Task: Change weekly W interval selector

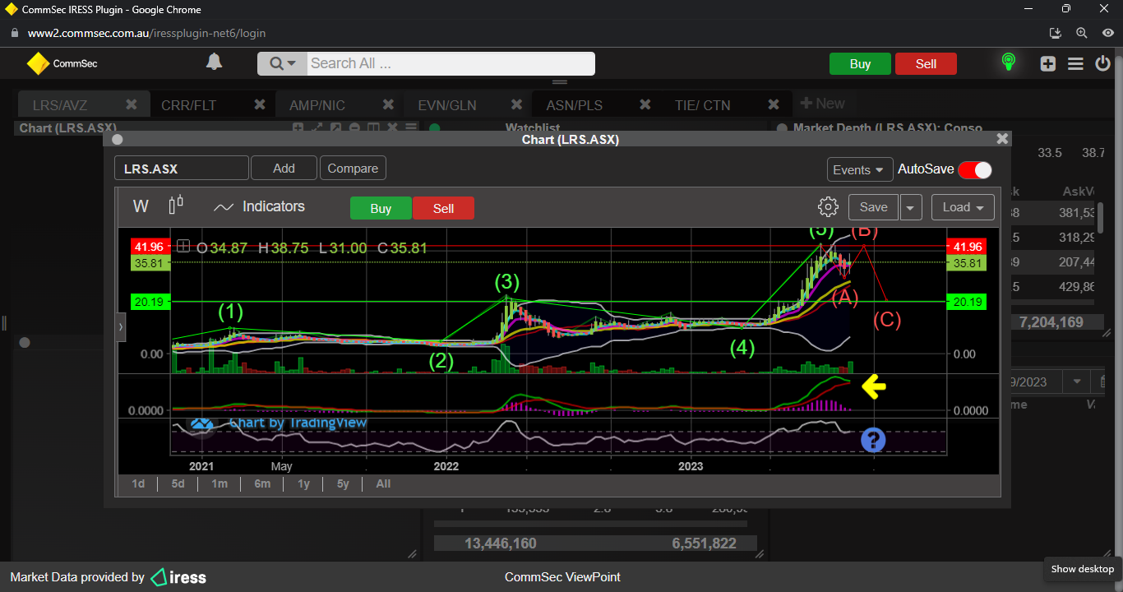Action: (141, 206)
